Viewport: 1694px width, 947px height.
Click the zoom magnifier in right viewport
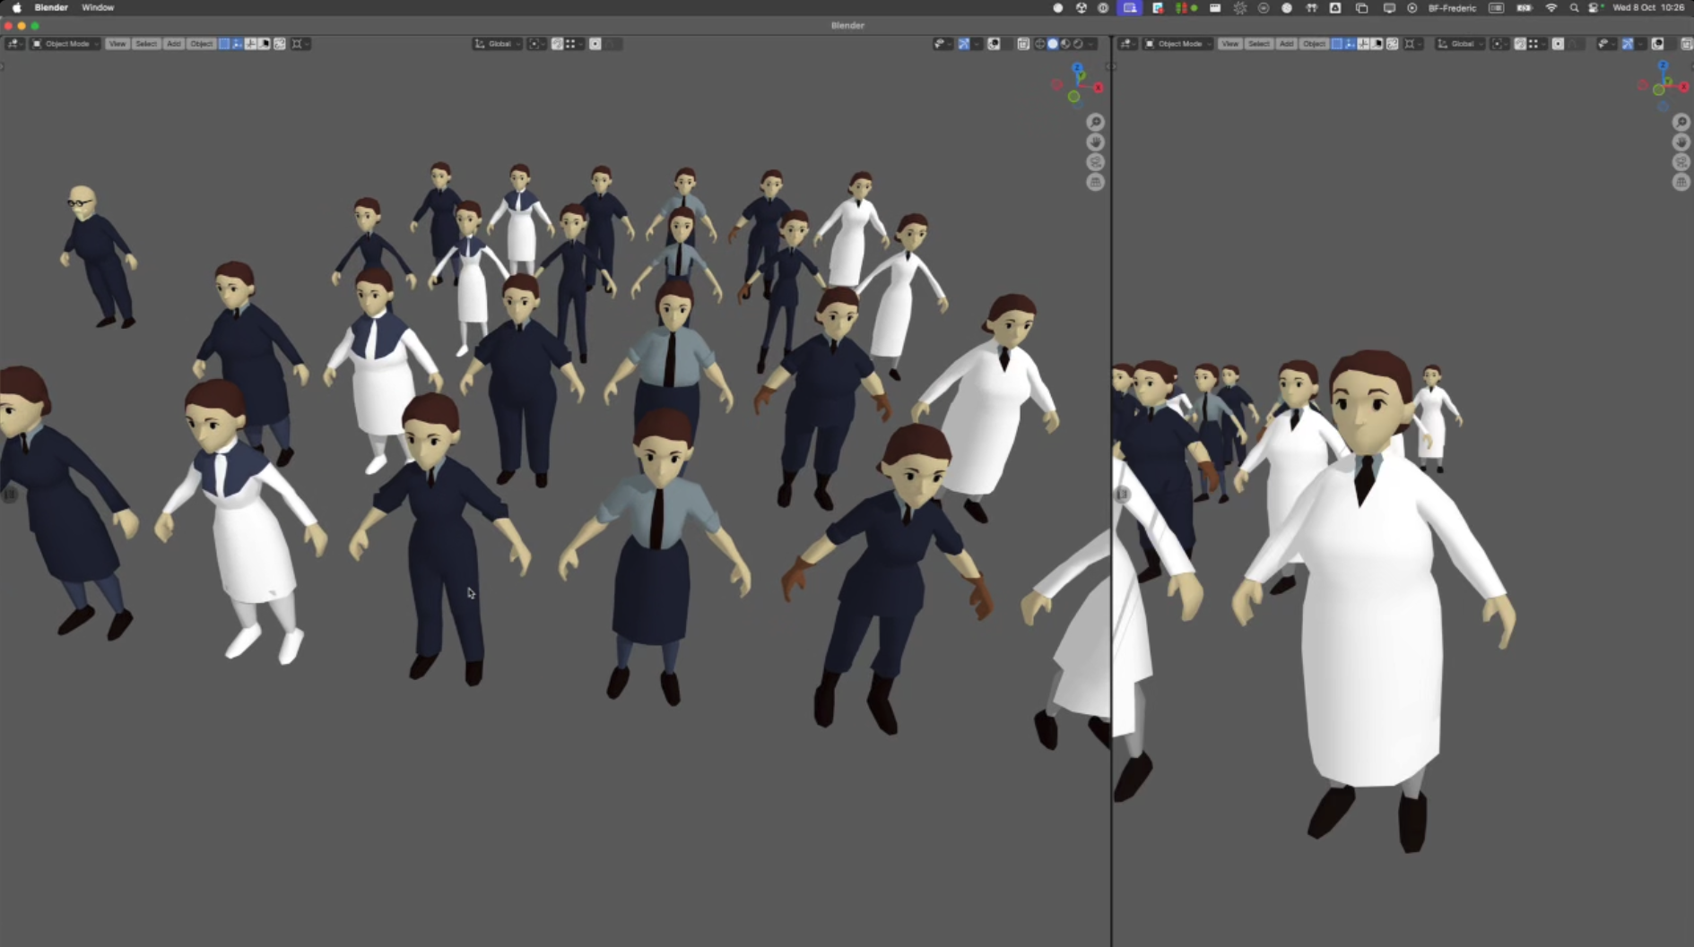(1681, 122)
